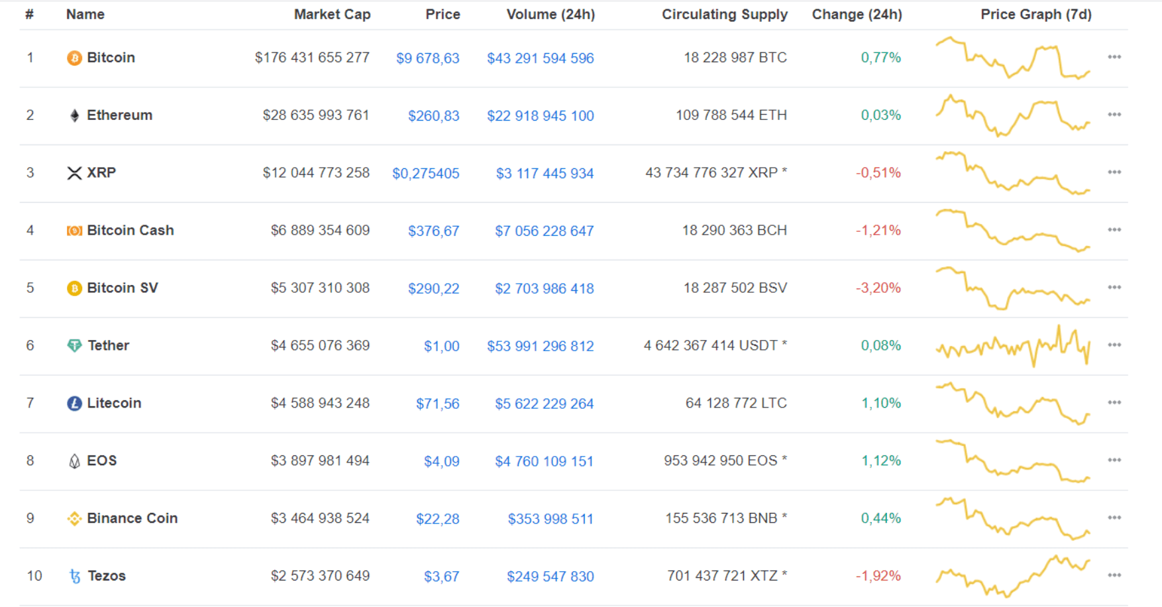Image resolution: width=1162 pixels, height=607 pixels.
Task: Open Bitcoin SV 7-day price graph
Action: tap(1013, 288)
